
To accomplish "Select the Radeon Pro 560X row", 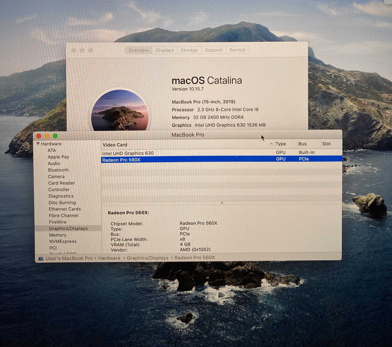I will point(221,159).
